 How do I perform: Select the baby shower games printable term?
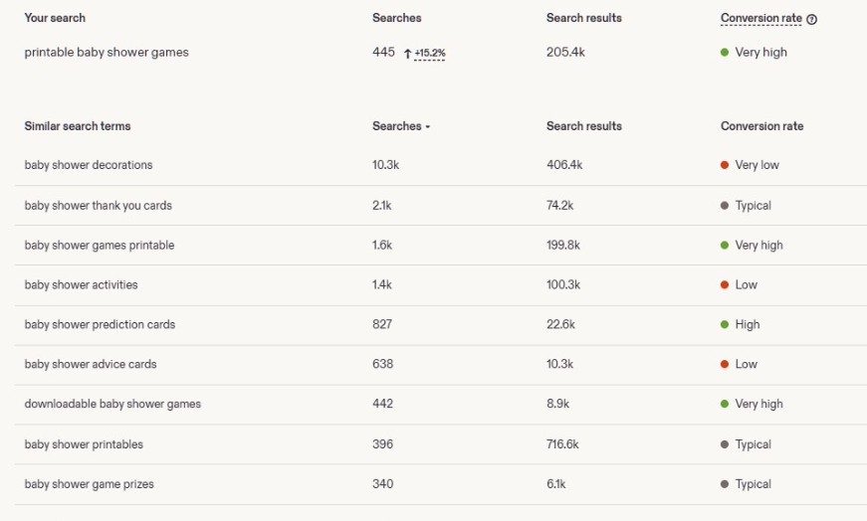tap(100, 246)
